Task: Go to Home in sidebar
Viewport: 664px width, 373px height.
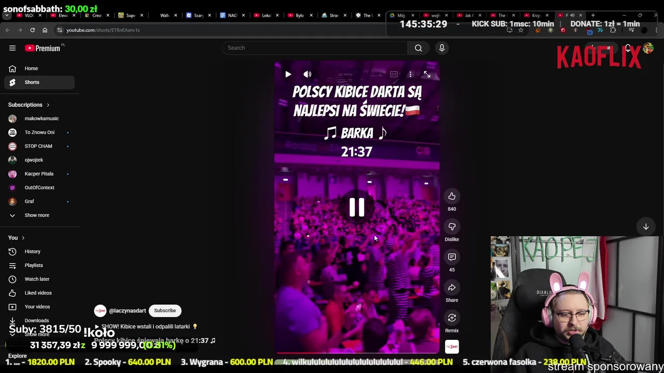Action: pos(39,68)
